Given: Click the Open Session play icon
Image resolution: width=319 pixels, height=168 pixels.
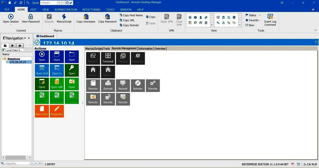Looking at the screenshot, I should [x=11, y=16].
